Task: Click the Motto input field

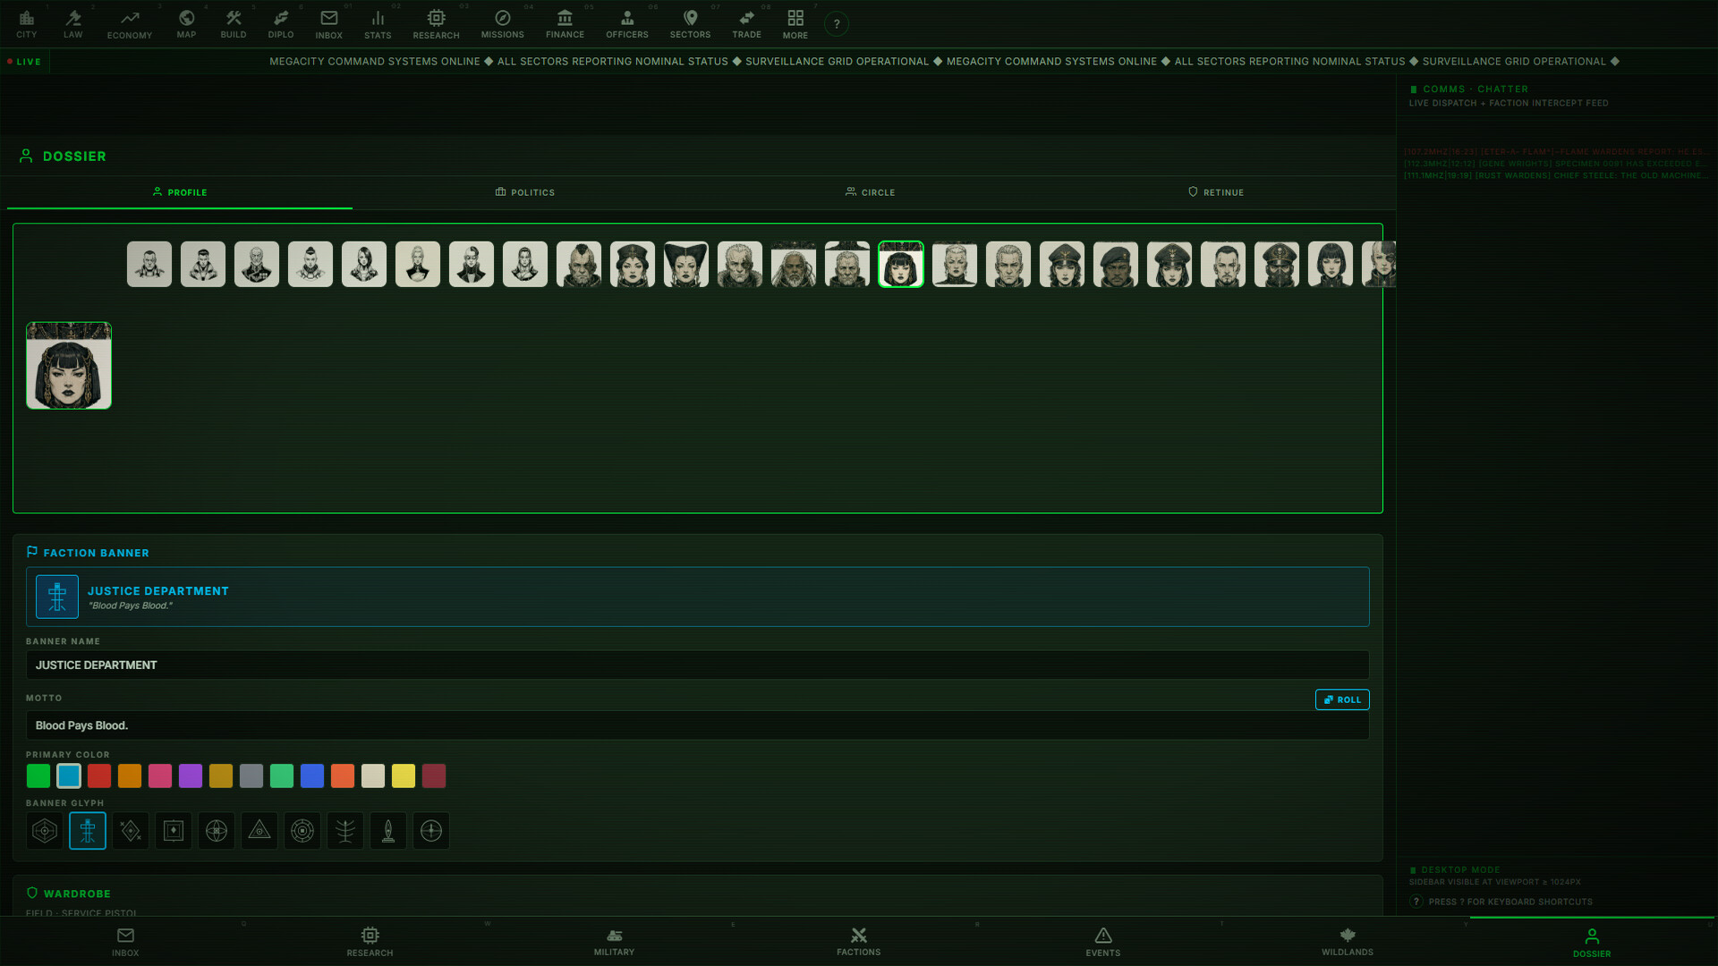Action: [697, 725]
